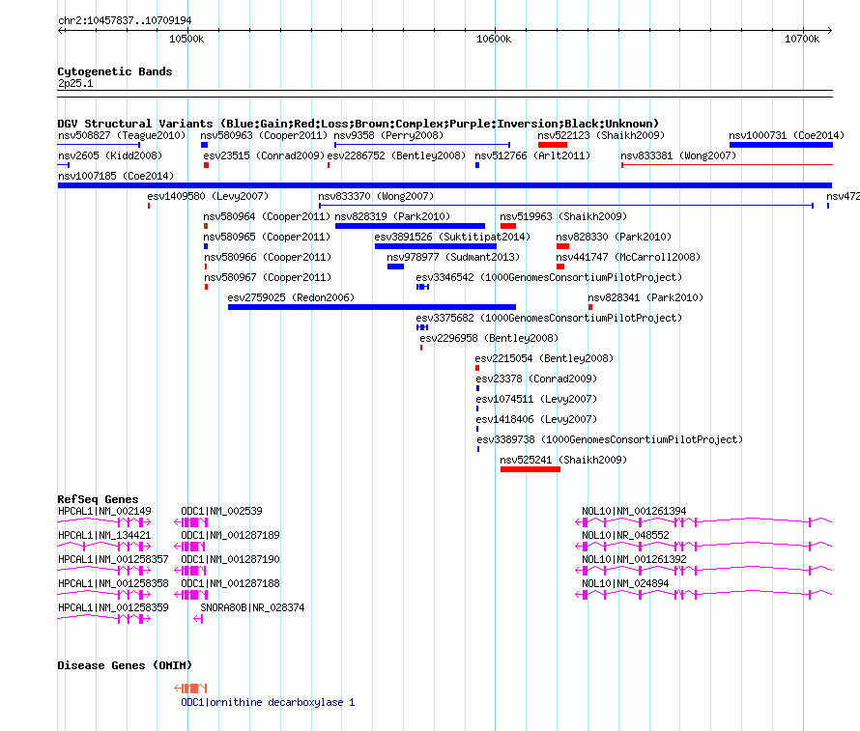
Task: Select nsv512766 (Arlt2011) variant label
Action: click(532, 155)
